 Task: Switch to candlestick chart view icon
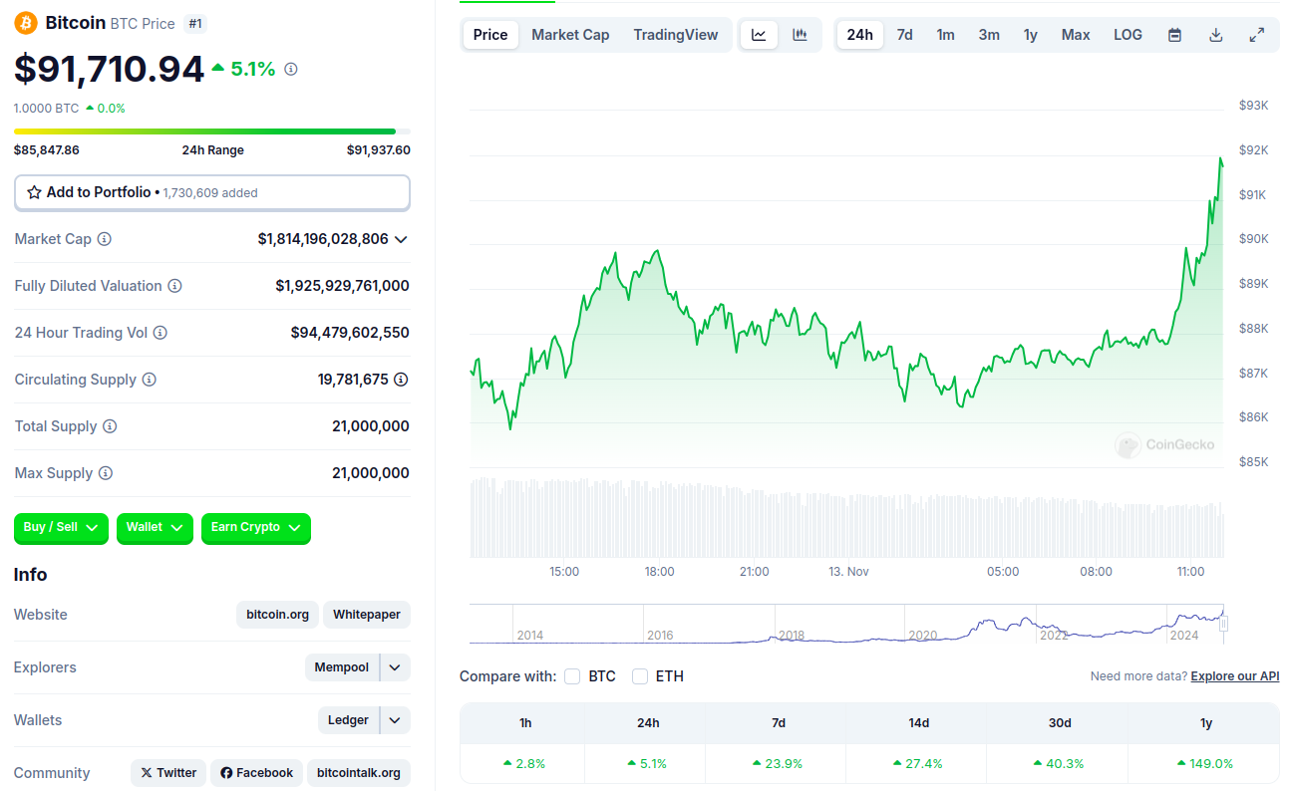tap(800, 35)
